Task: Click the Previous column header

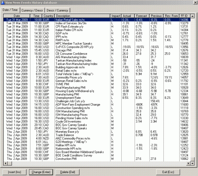Action: [156, 16]
